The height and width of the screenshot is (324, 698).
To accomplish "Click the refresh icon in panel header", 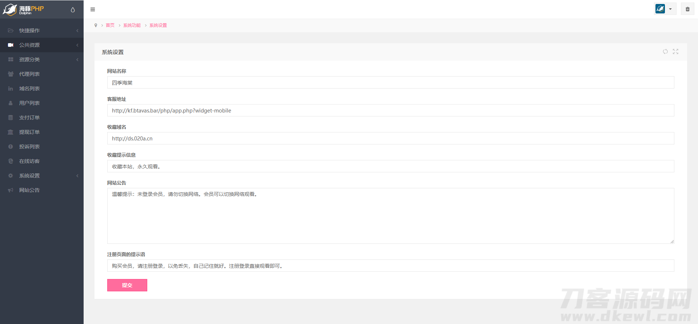I will 665,52.
